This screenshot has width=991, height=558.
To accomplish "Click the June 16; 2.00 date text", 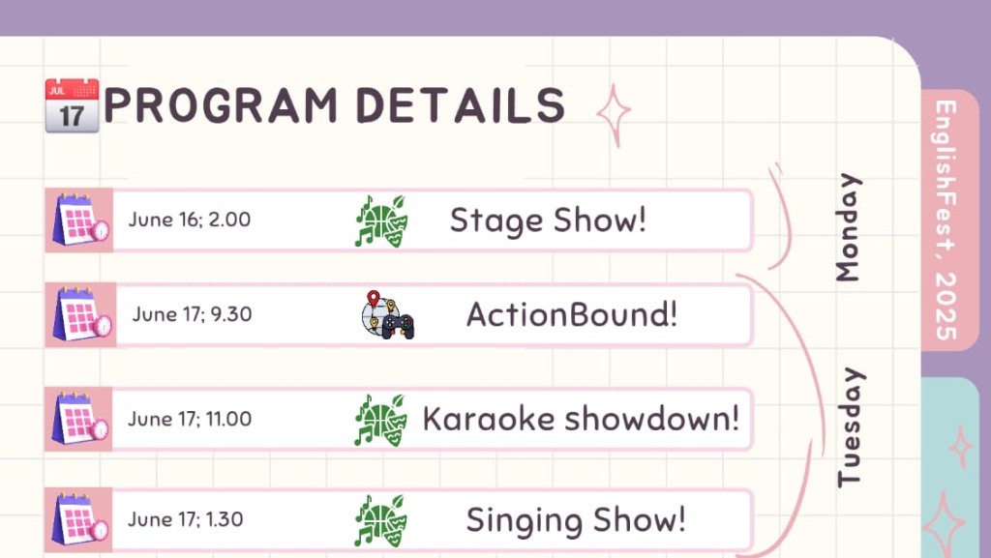I will coord(190,220).
